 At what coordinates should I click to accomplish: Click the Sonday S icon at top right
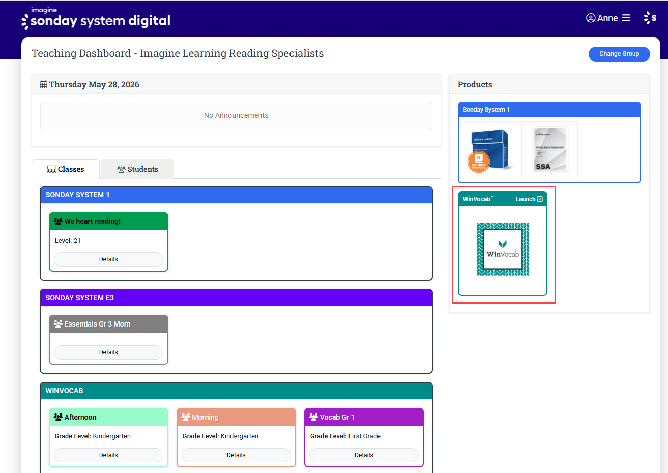pyautogui.click(x=650, y=18)
